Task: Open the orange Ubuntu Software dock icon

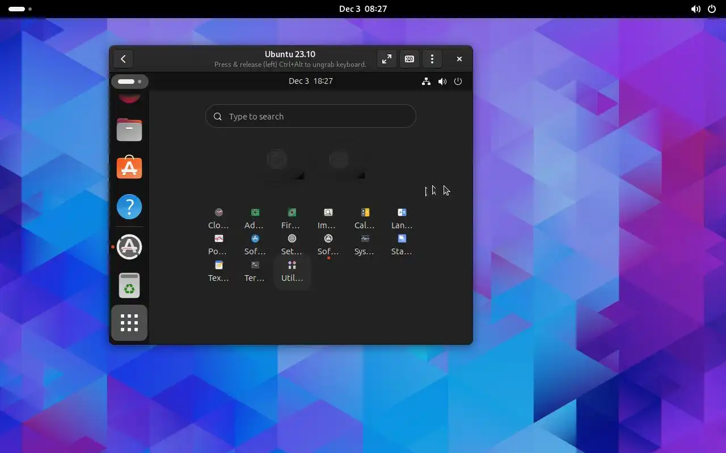Action: click(x=129, y=168)
